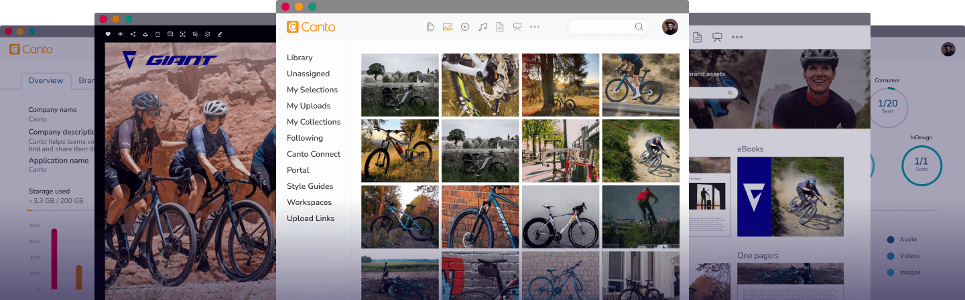
Task: Click the face recognition scan icon
Action: [182, 33]
